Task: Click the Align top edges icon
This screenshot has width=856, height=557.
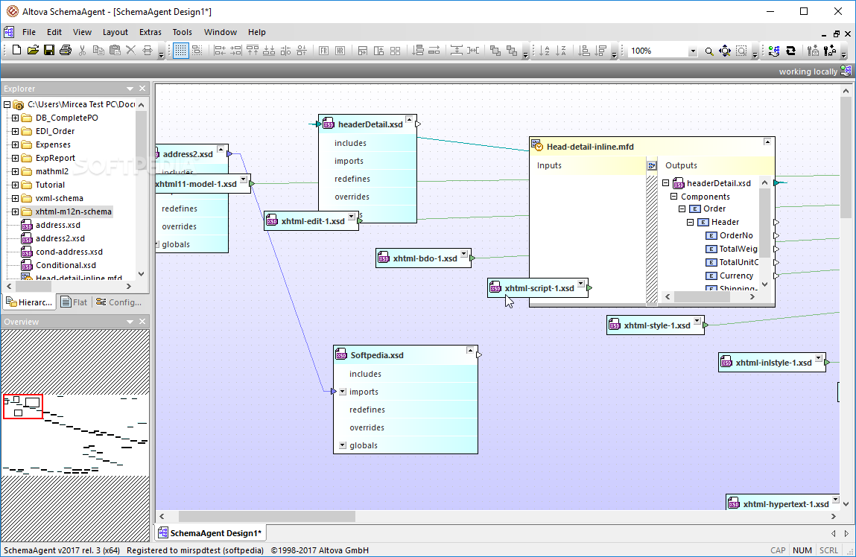Action: tap(253, 51)
